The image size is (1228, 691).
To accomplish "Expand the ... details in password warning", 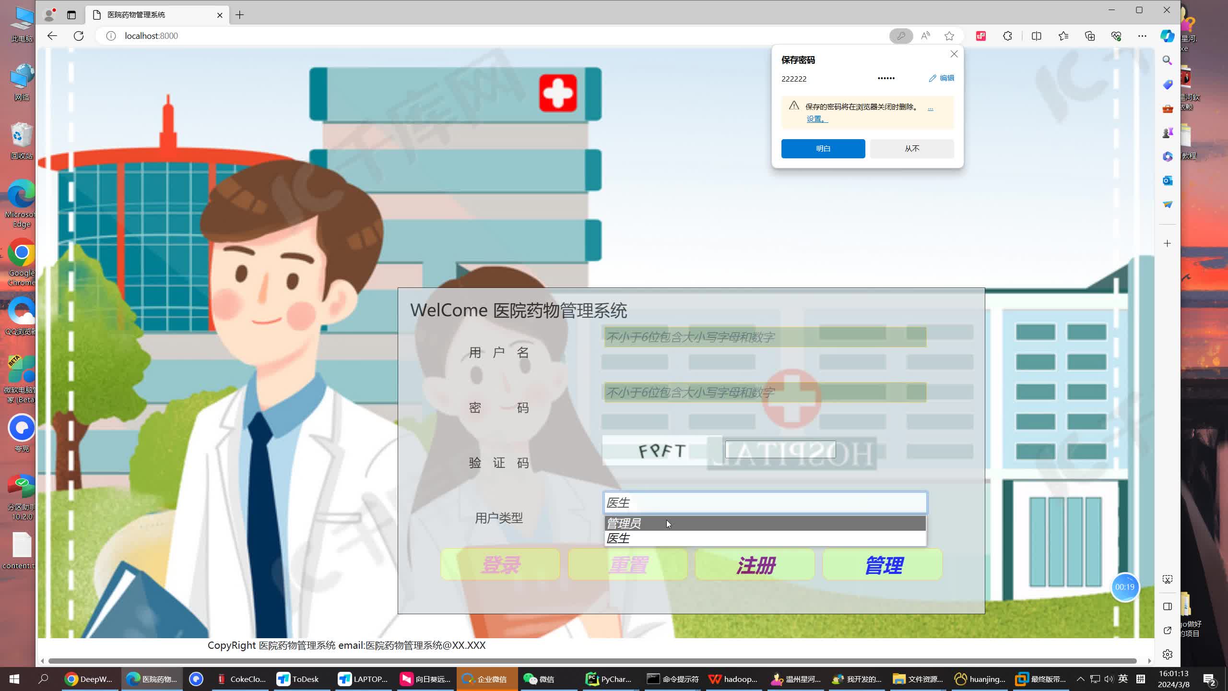I will (x=931, y=107).
